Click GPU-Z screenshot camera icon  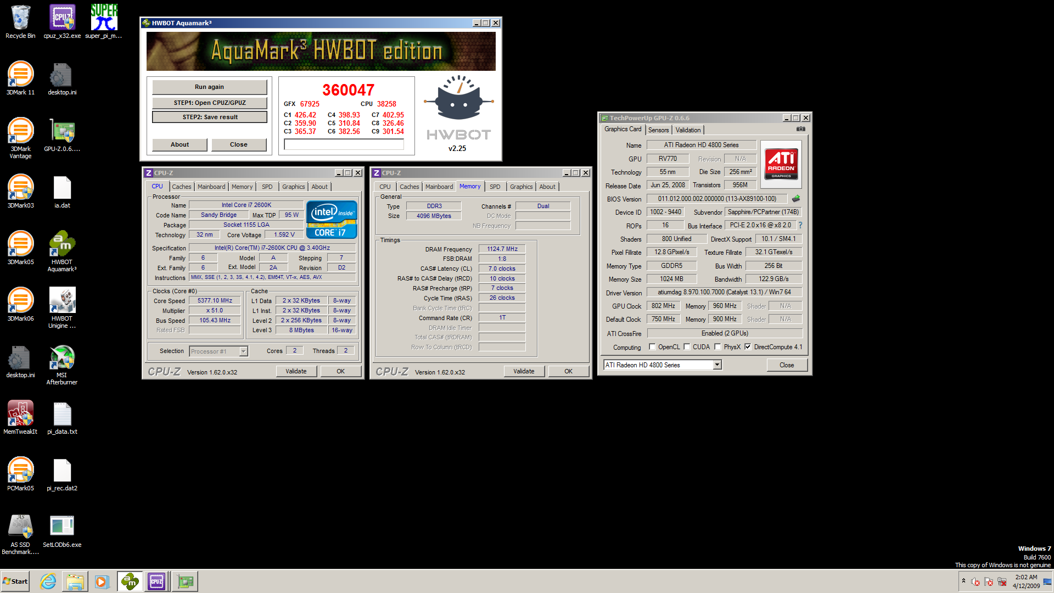[x=801, y=129]
